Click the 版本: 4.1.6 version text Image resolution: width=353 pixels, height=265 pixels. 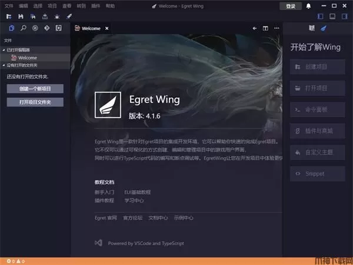coord(145,116)
